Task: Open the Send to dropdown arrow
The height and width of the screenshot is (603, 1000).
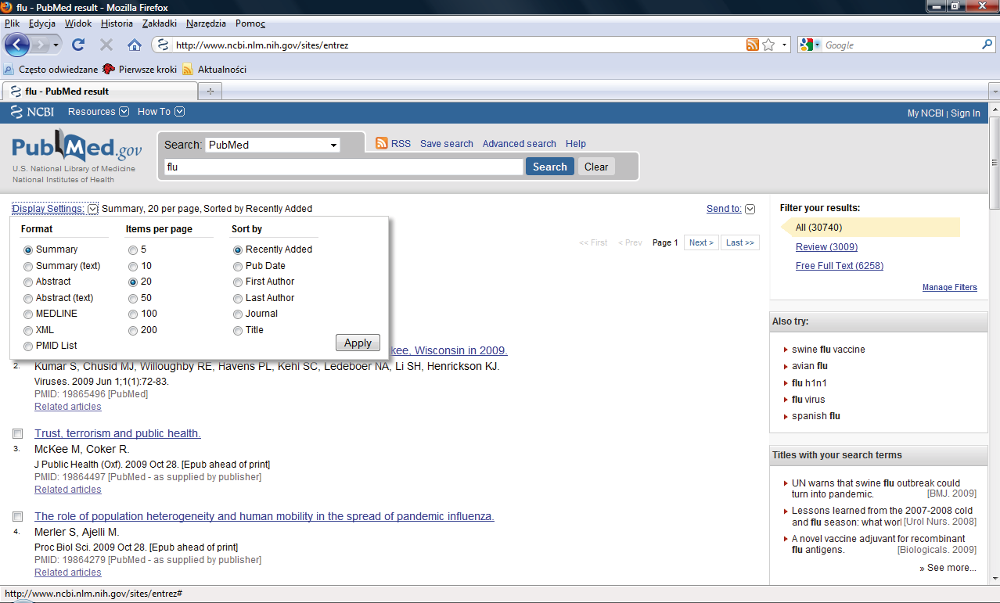Action: (750, 209)
